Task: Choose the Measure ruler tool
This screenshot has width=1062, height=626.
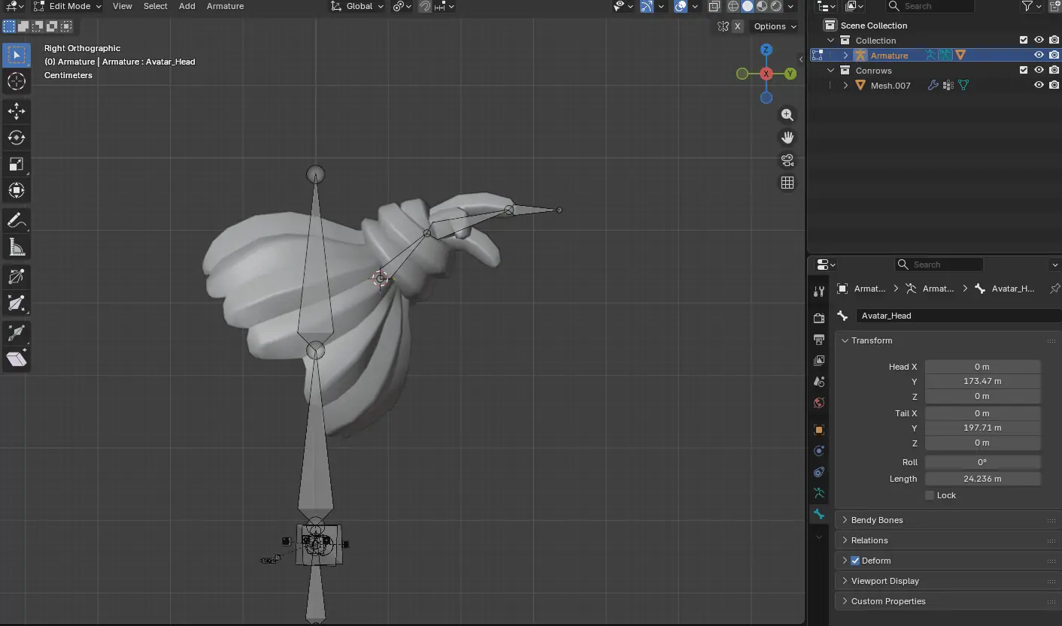Action: point(17,247)
